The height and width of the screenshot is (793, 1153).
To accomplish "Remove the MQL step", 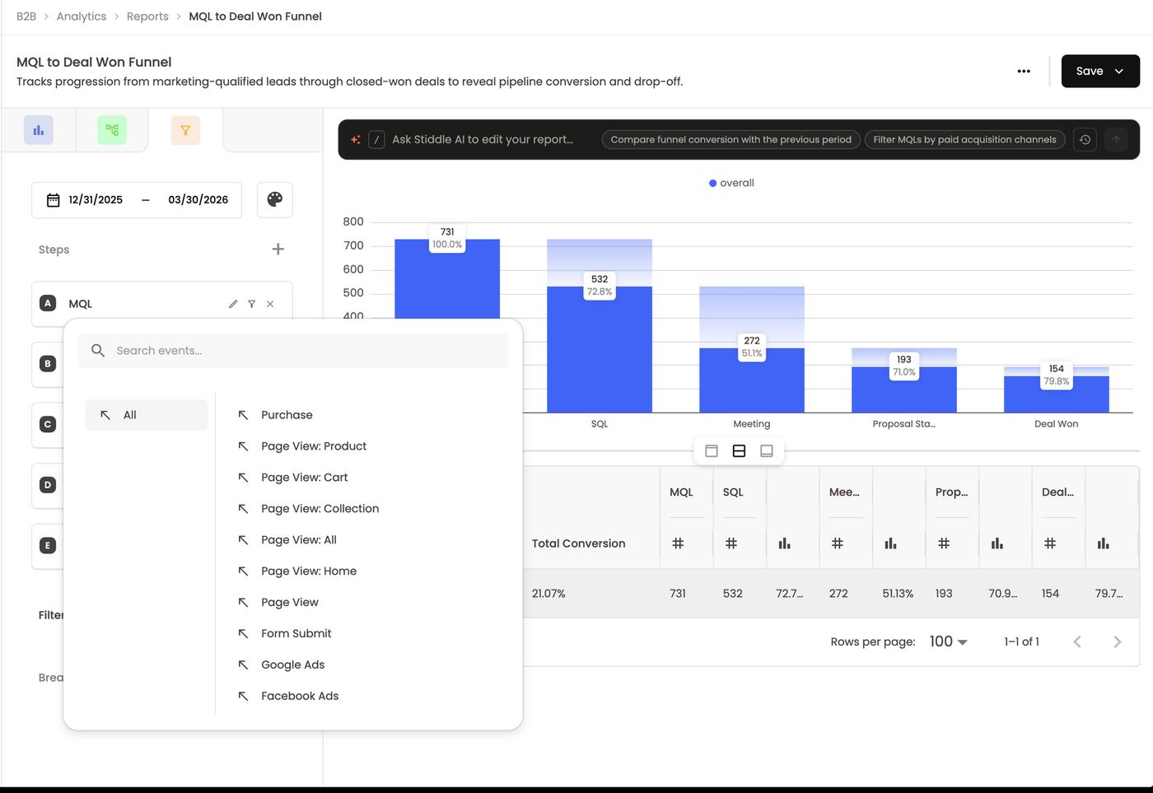I will pos(270,304).
